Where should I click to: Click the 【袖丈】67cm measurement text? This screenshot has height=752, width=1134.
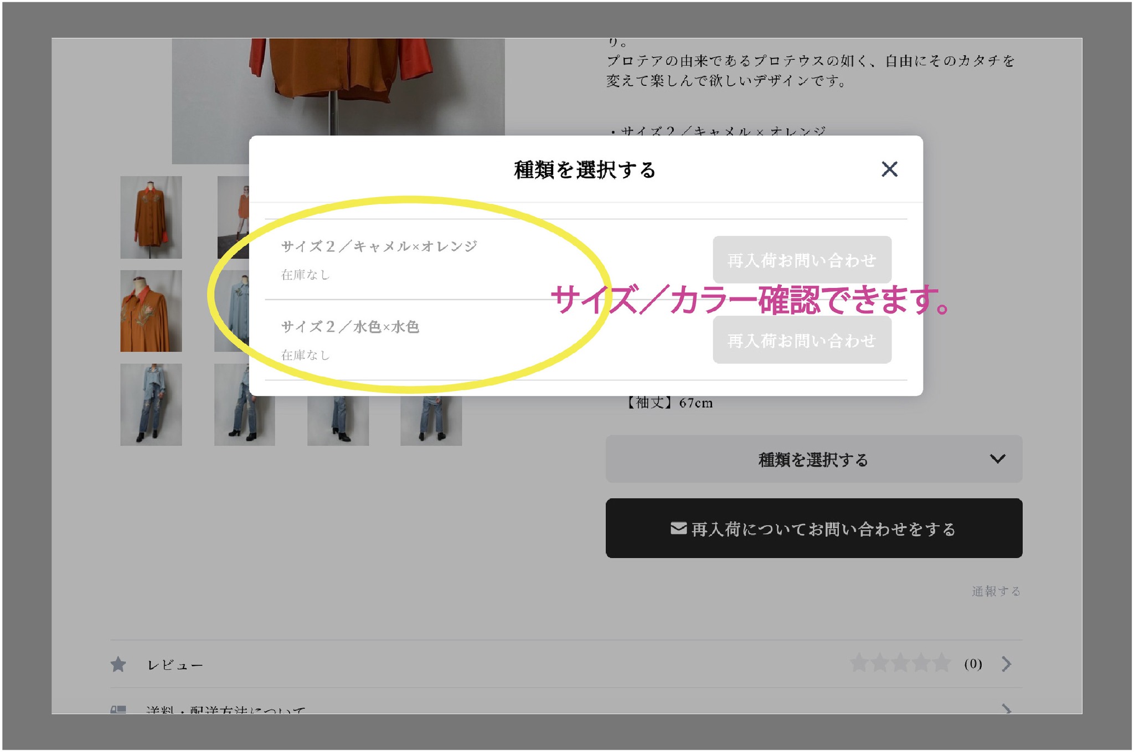pos(668,403)
